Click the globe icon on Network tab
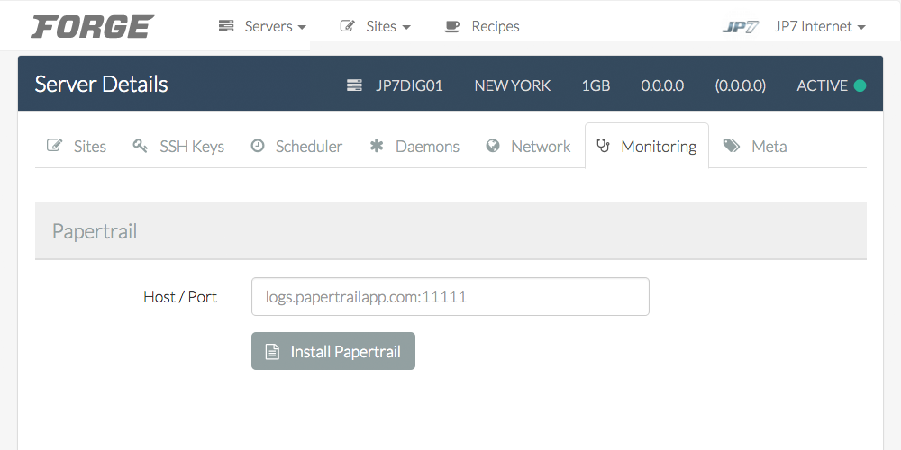 [x=493, y=146]
